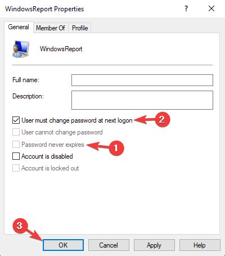This screenshot has width=225, height=256.
Task: Uncheck User must change password at next logon
Action: pyautogui.click(x=16, y=120)
